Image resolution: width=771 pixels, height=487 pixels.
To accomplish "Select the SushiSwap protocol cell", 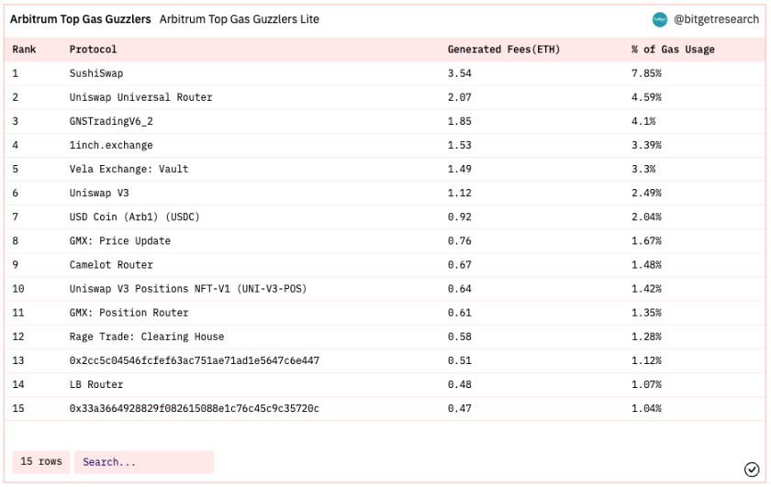I will [96, 73].
